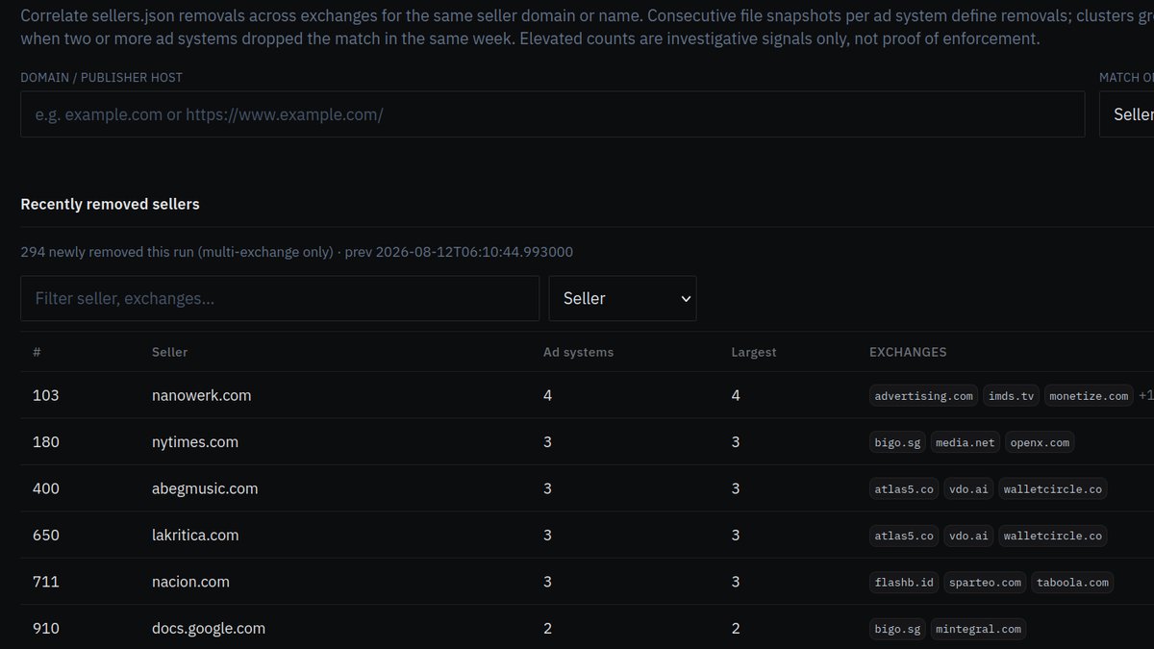The height and width of the screenshot is (649, 1154).
Task: Click atlas5.co tag in lakritica.com row
Action: pyautogui.click(x=904, y=535)
